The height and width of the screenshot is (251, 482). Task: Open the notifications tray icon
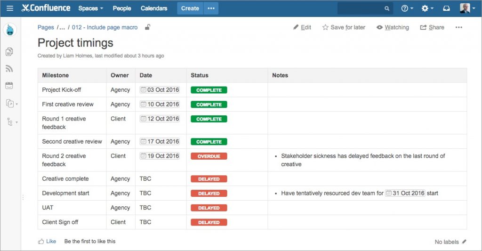point(447,8)
